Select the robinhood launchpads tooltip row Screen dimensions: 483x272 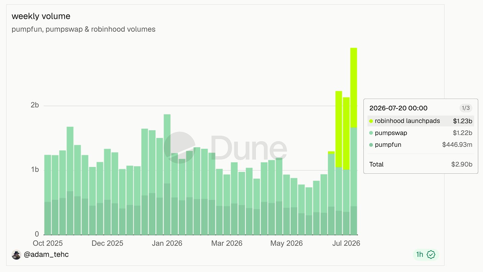coord(421,121)
